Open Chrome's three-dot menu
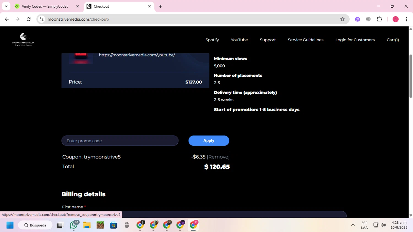 coord(406,19)
